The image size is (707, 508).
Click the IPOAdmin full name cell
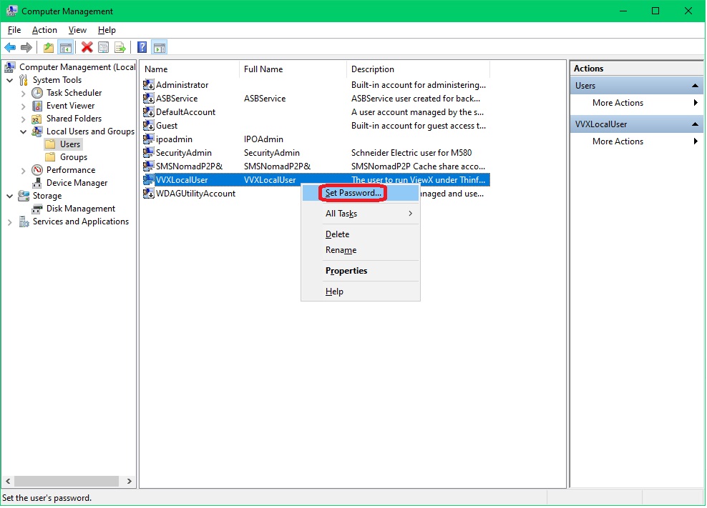point(263,139)
